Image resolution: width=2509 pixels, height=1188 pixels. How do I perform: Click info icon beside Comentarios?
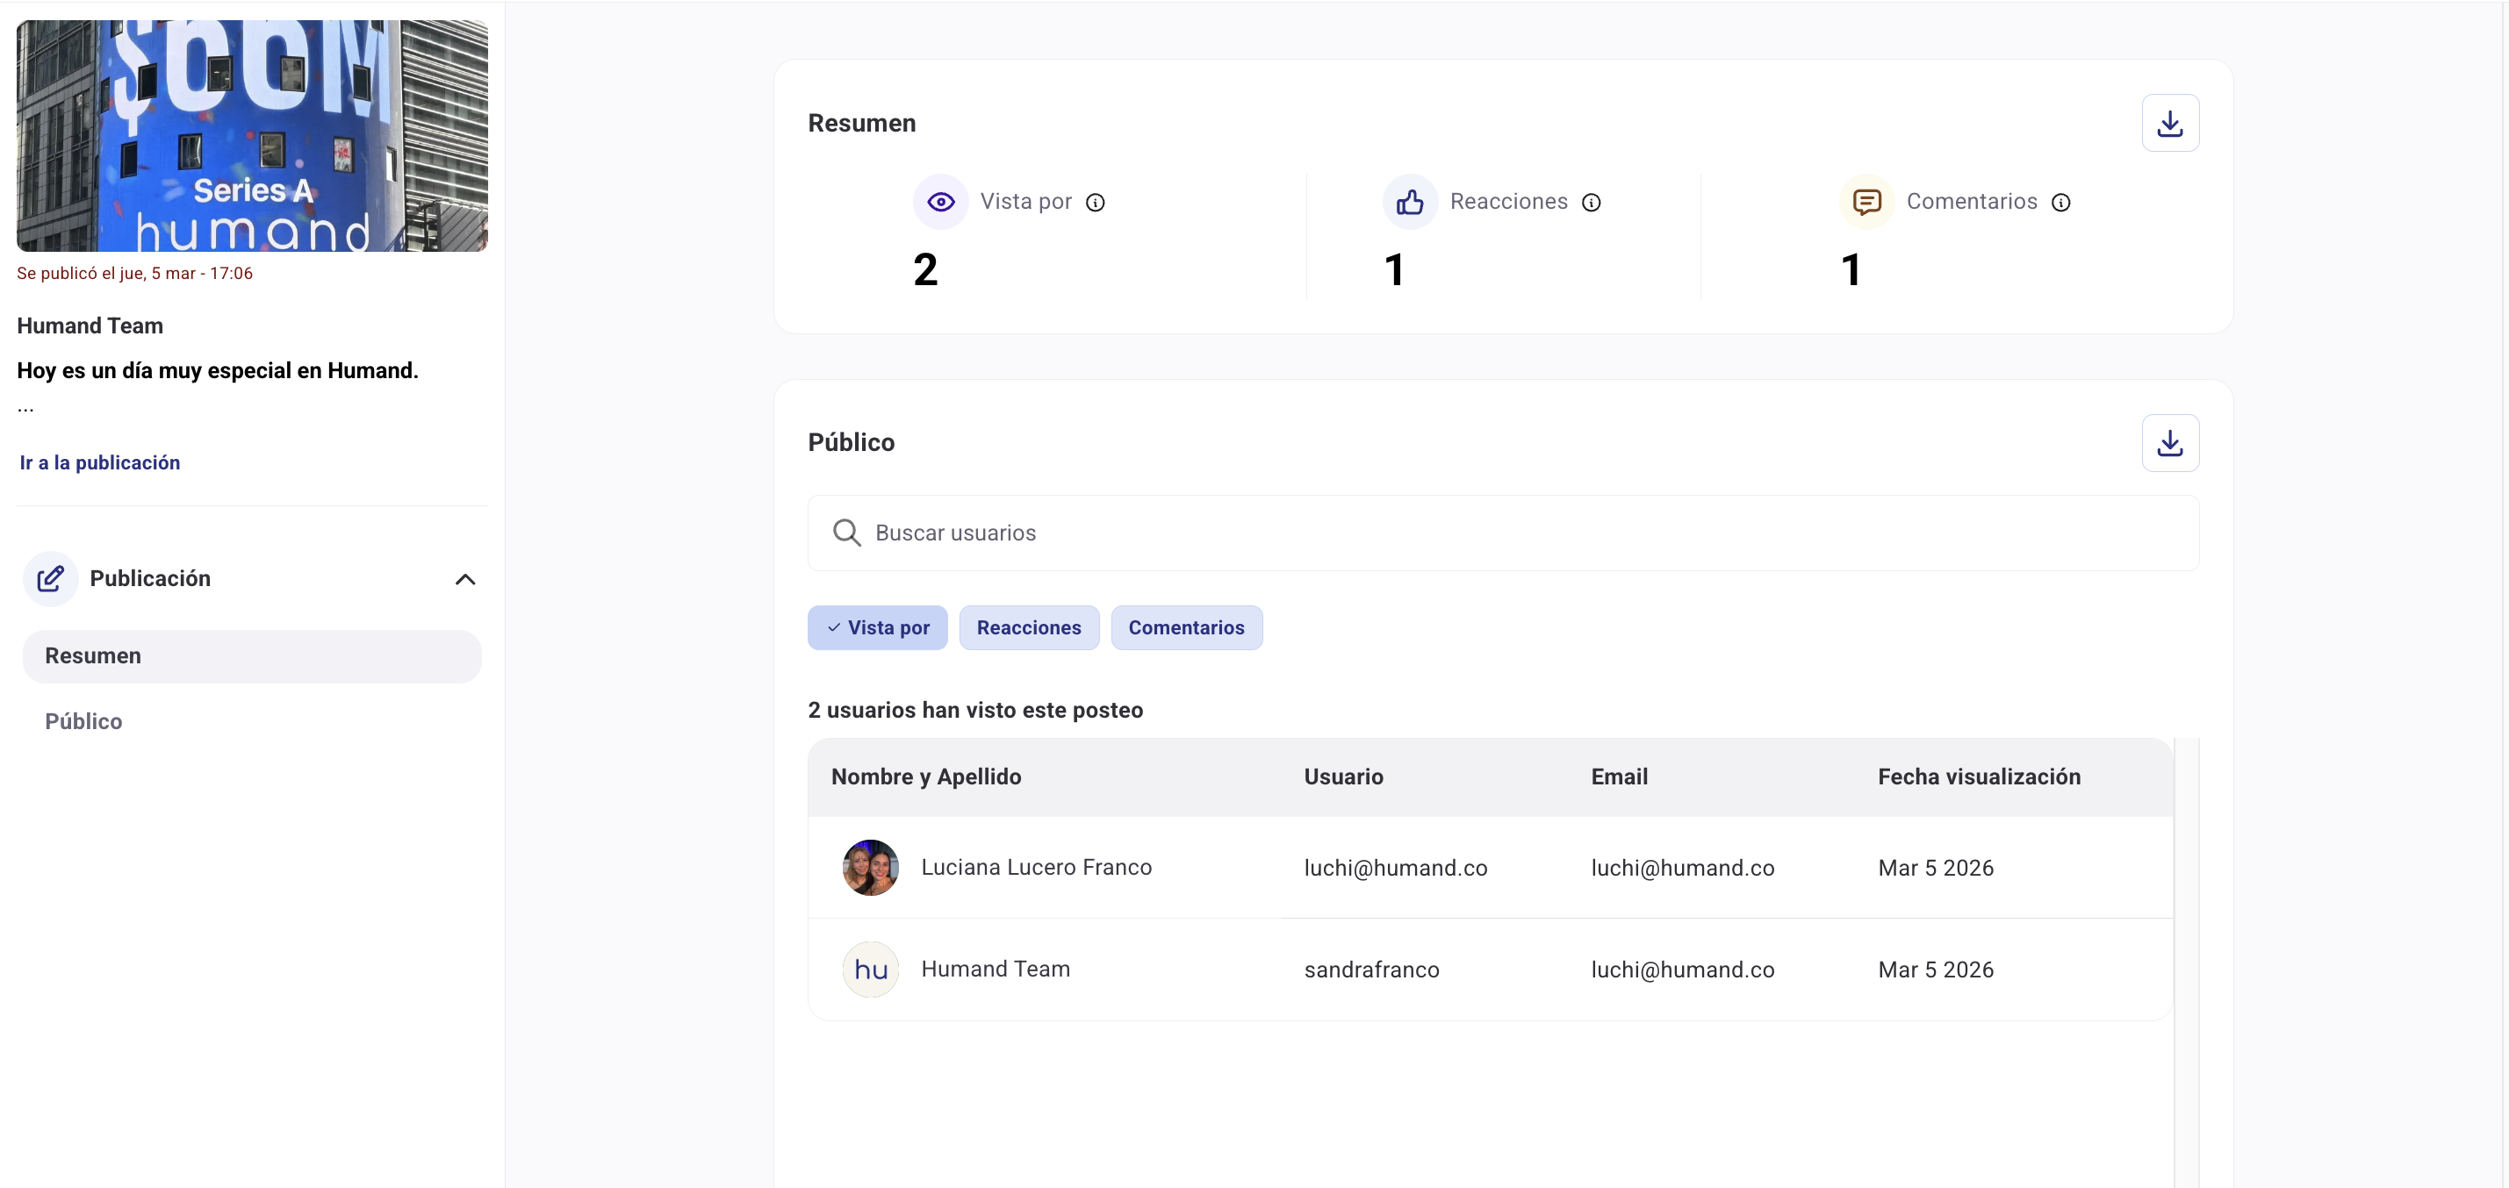[2060, 203]
